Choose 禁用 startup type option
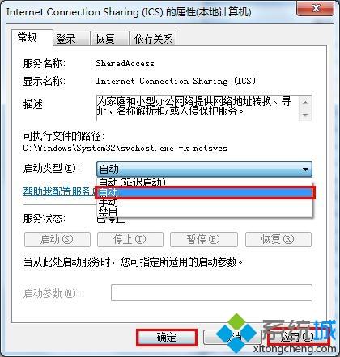 [204, 212]
